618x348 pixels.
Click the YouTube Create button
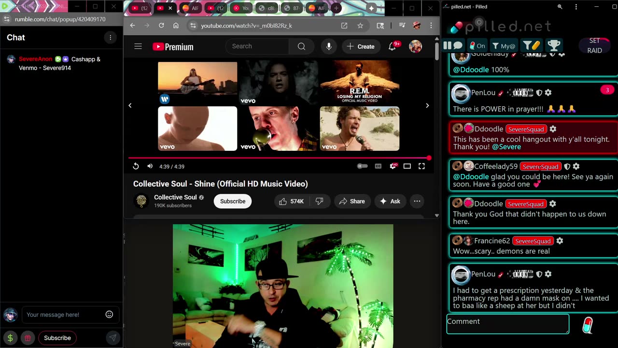coord(360,46)
